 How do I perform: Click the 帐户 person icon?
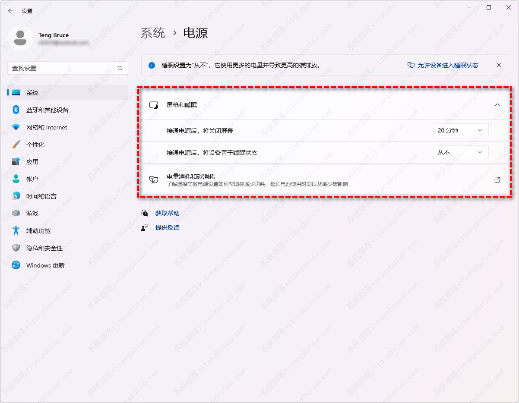tap(16, 179)
